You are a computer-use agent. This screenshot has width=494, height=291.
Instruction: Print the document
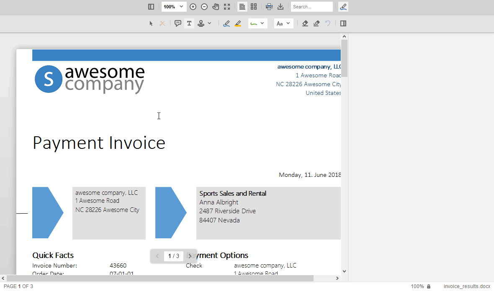(269, 7)
